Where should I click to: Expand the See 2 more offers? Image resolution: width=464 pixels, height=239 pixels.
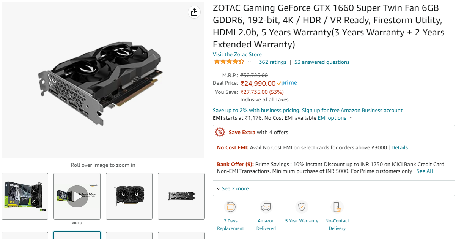[233, 189]
